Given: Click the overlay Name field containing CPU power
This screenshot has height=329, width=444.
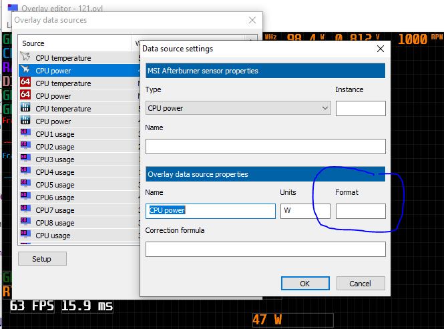Looking at the screenshot, I should point(210,211).
